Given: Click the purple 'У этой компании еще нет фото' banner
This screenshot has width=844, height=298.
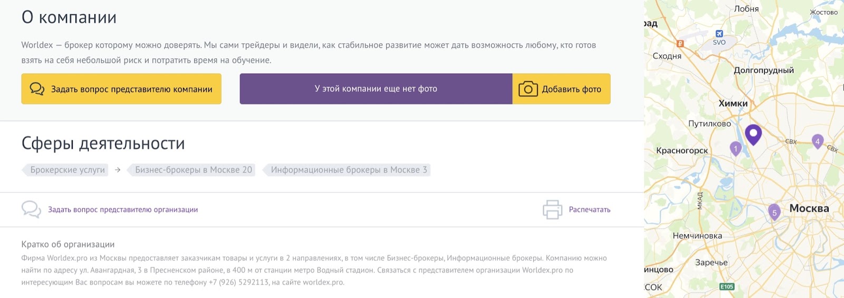Looking at the screenshot, I should [x=376, y=89].
